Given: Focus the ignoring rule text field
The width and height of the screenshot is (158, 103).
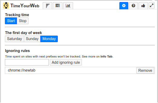Looking at the screenshot, I should click(x=27, y=62).
